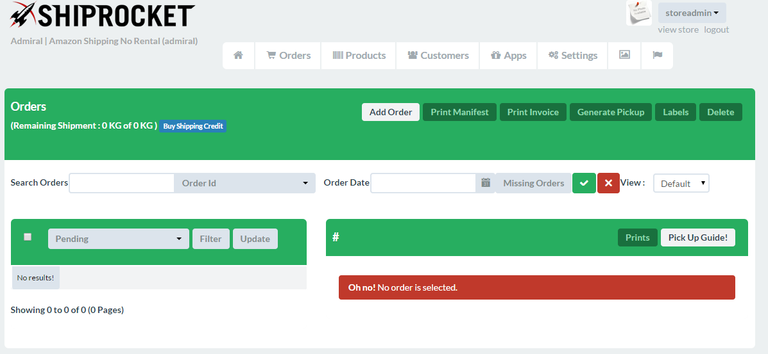Open the View Default dropdown
Viewport: 768px width, 354px height.
681,184
